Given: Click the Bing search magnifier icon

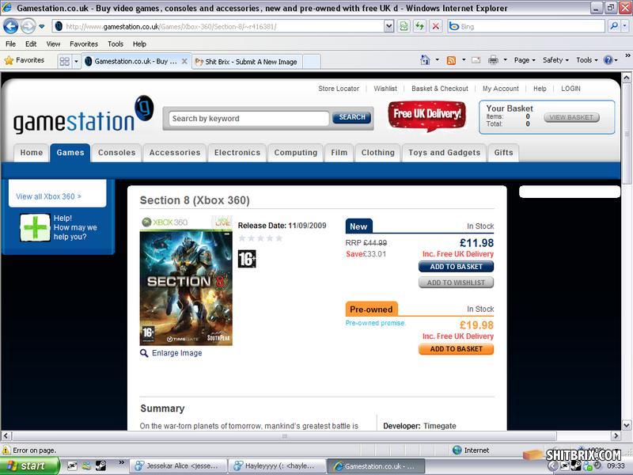Looking at the screenshot, I should pyautogui.click(x=614, y=26).
